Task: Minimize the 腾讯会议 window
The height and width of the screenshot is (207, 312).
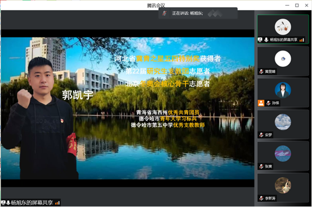Action: point(287,6)
